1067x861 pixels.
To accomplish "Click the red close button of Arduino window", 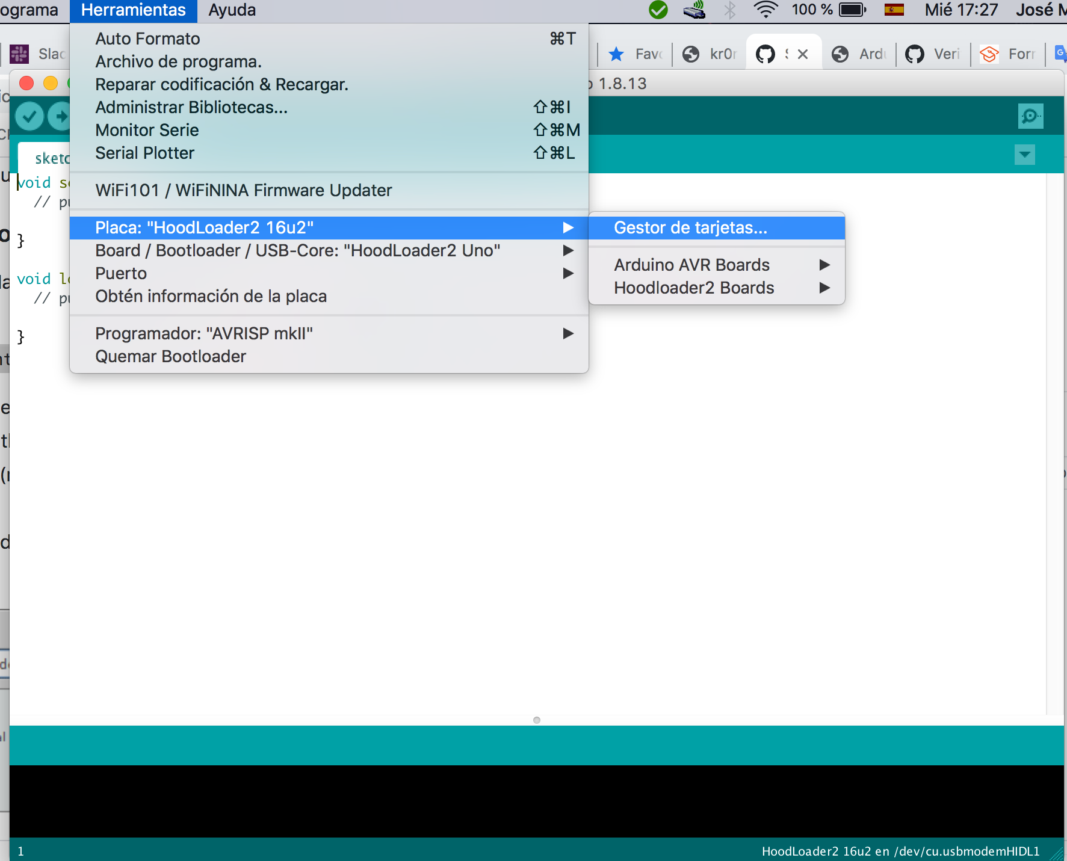I will [26, 83].
